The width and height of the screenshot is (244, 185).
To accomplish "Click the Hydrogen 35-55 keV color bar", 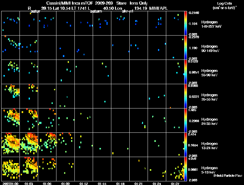I will click(x=185, y=96).
